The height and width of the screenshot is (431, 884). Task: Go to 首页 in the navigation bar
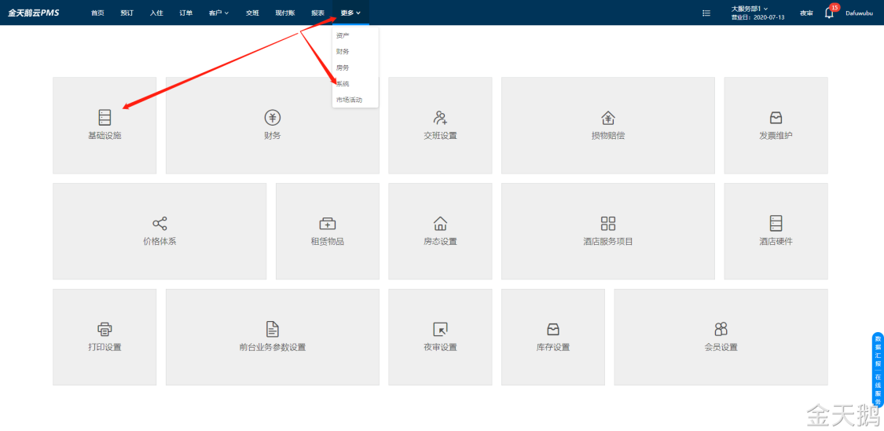tap(97, 13)
